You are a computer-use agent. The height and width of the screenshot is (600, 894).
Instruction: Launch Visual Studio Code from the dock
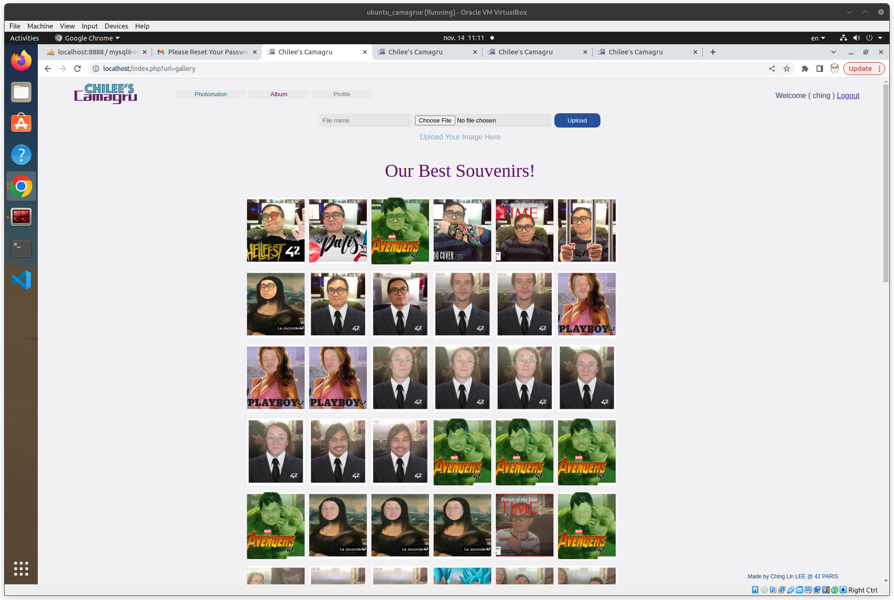[x=21, y=280]
